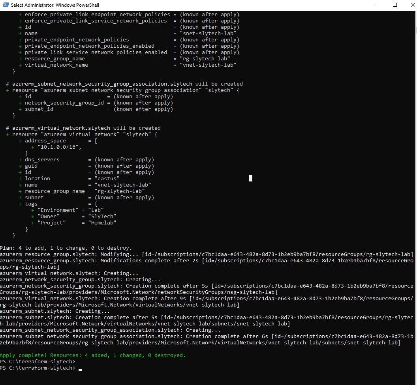The height and width of the screenshot is (385, 417).
Task: Click the 'Apply complete! Resources: 4 added' line
Action: (x=92, y=355)
